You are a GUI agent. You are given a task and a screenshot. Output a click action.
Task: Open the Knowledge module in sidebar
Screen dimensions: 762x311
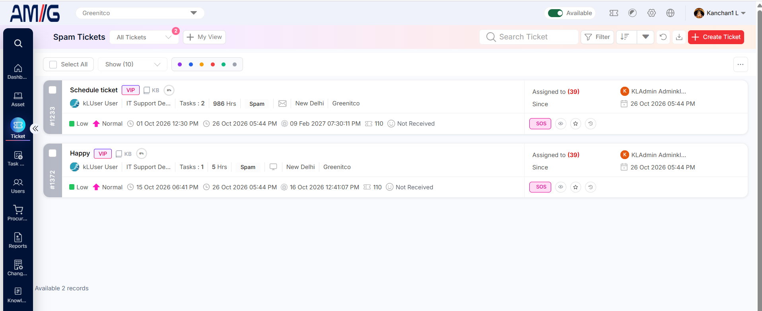pyautogui.click(x=18, y=295)
